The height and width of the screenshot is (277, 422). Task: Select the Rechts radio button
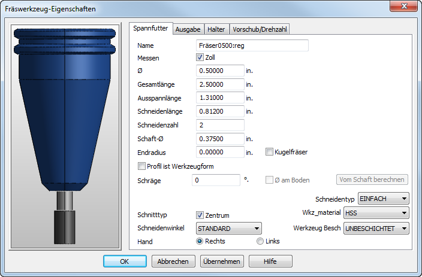[x=200, y=241]
